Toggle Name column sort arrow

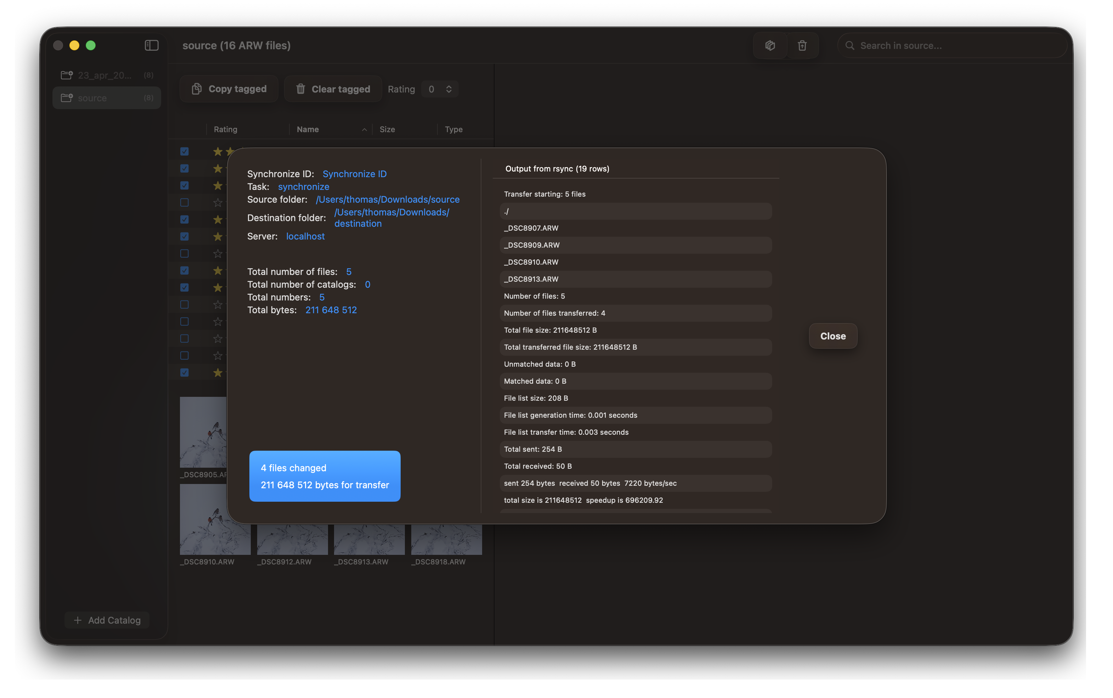pos(364,130)
